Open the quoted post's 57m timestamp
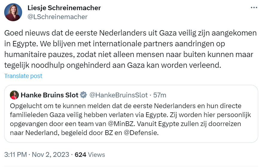The width and height of the screenshot is (260, 167). (160, 95)
